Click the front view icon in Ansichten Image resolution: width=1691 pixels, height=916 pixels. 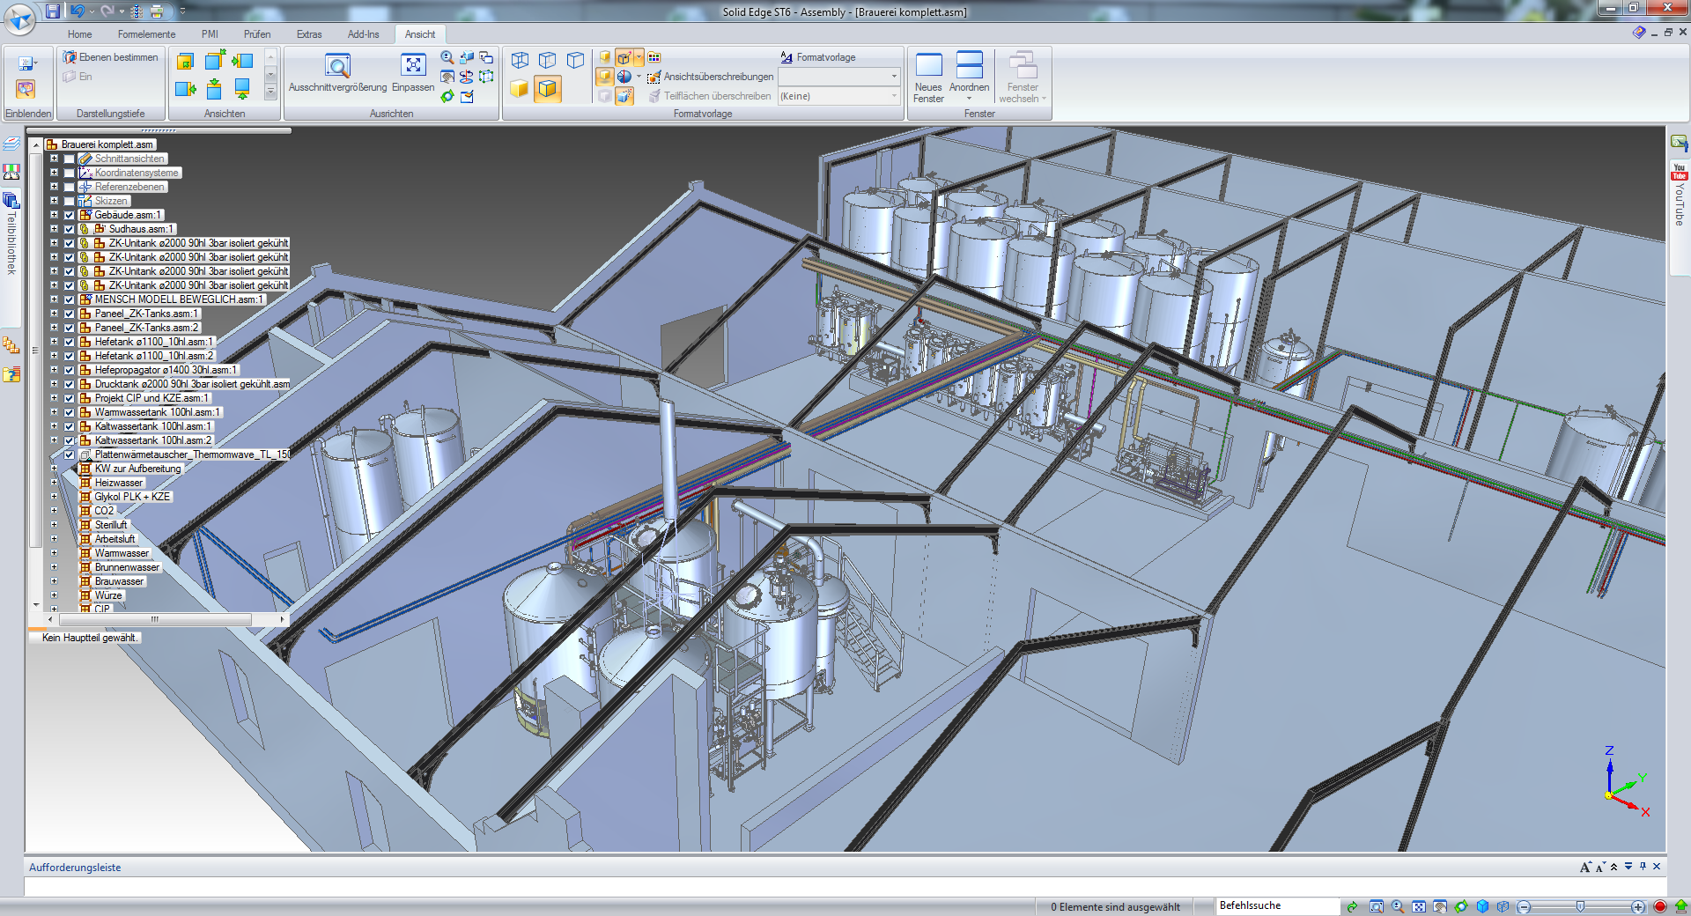pyautogui.click(x=185, y=61)
